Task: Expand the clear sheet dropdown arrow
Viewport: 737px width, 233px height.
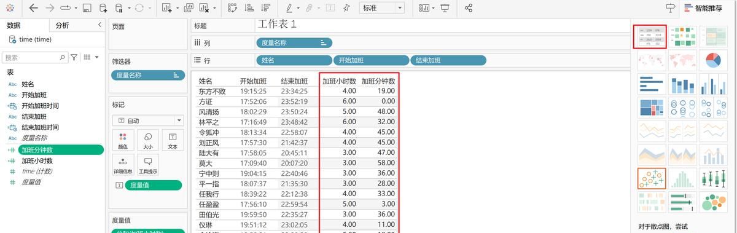Action: (215, 9)
